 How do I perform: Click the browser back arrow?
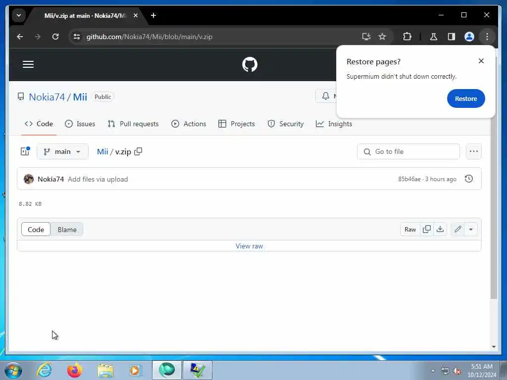20,37
